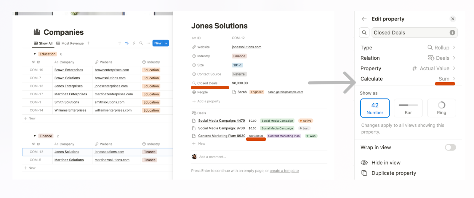
Task: Click the Lost status tag
Action: (304, 128)
